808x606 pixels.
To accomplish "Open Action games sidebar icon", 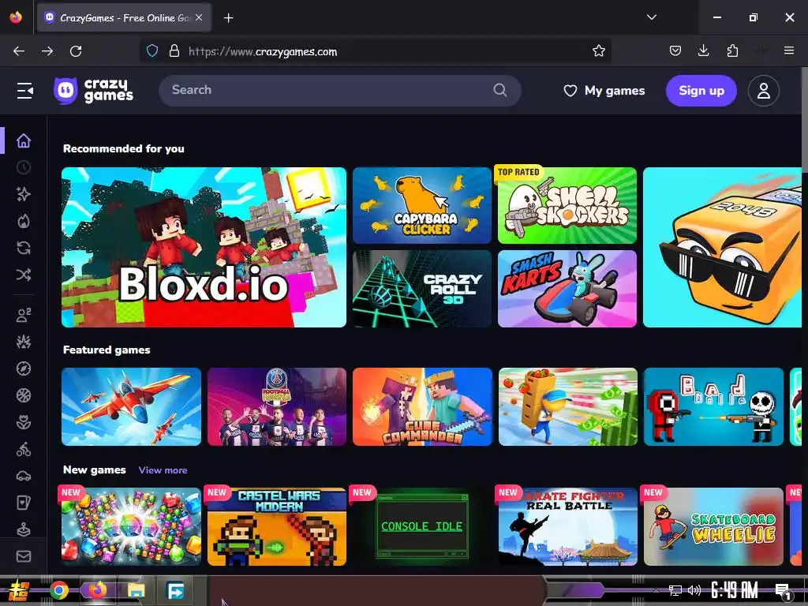I will [24, 342].
